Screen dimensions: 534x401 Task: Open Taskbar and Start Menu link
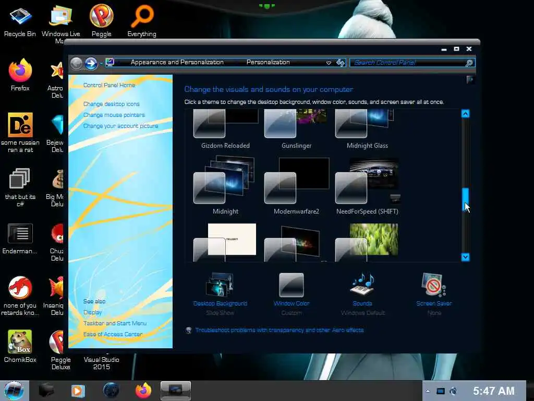click(x=115, y=323)
